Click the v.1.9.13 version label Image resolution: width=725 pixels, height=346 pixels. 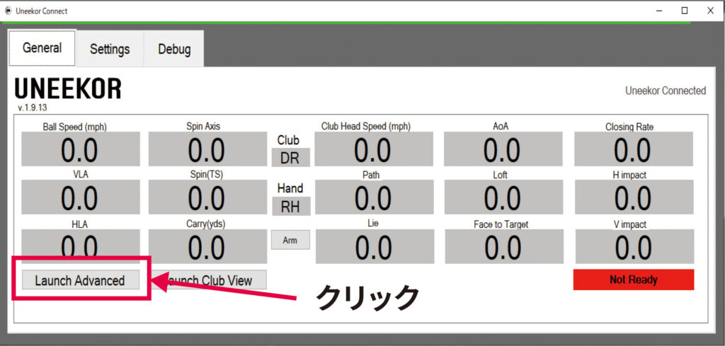tap(33, 108)
